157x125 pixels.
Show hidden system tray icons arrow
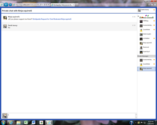(136, 123)
